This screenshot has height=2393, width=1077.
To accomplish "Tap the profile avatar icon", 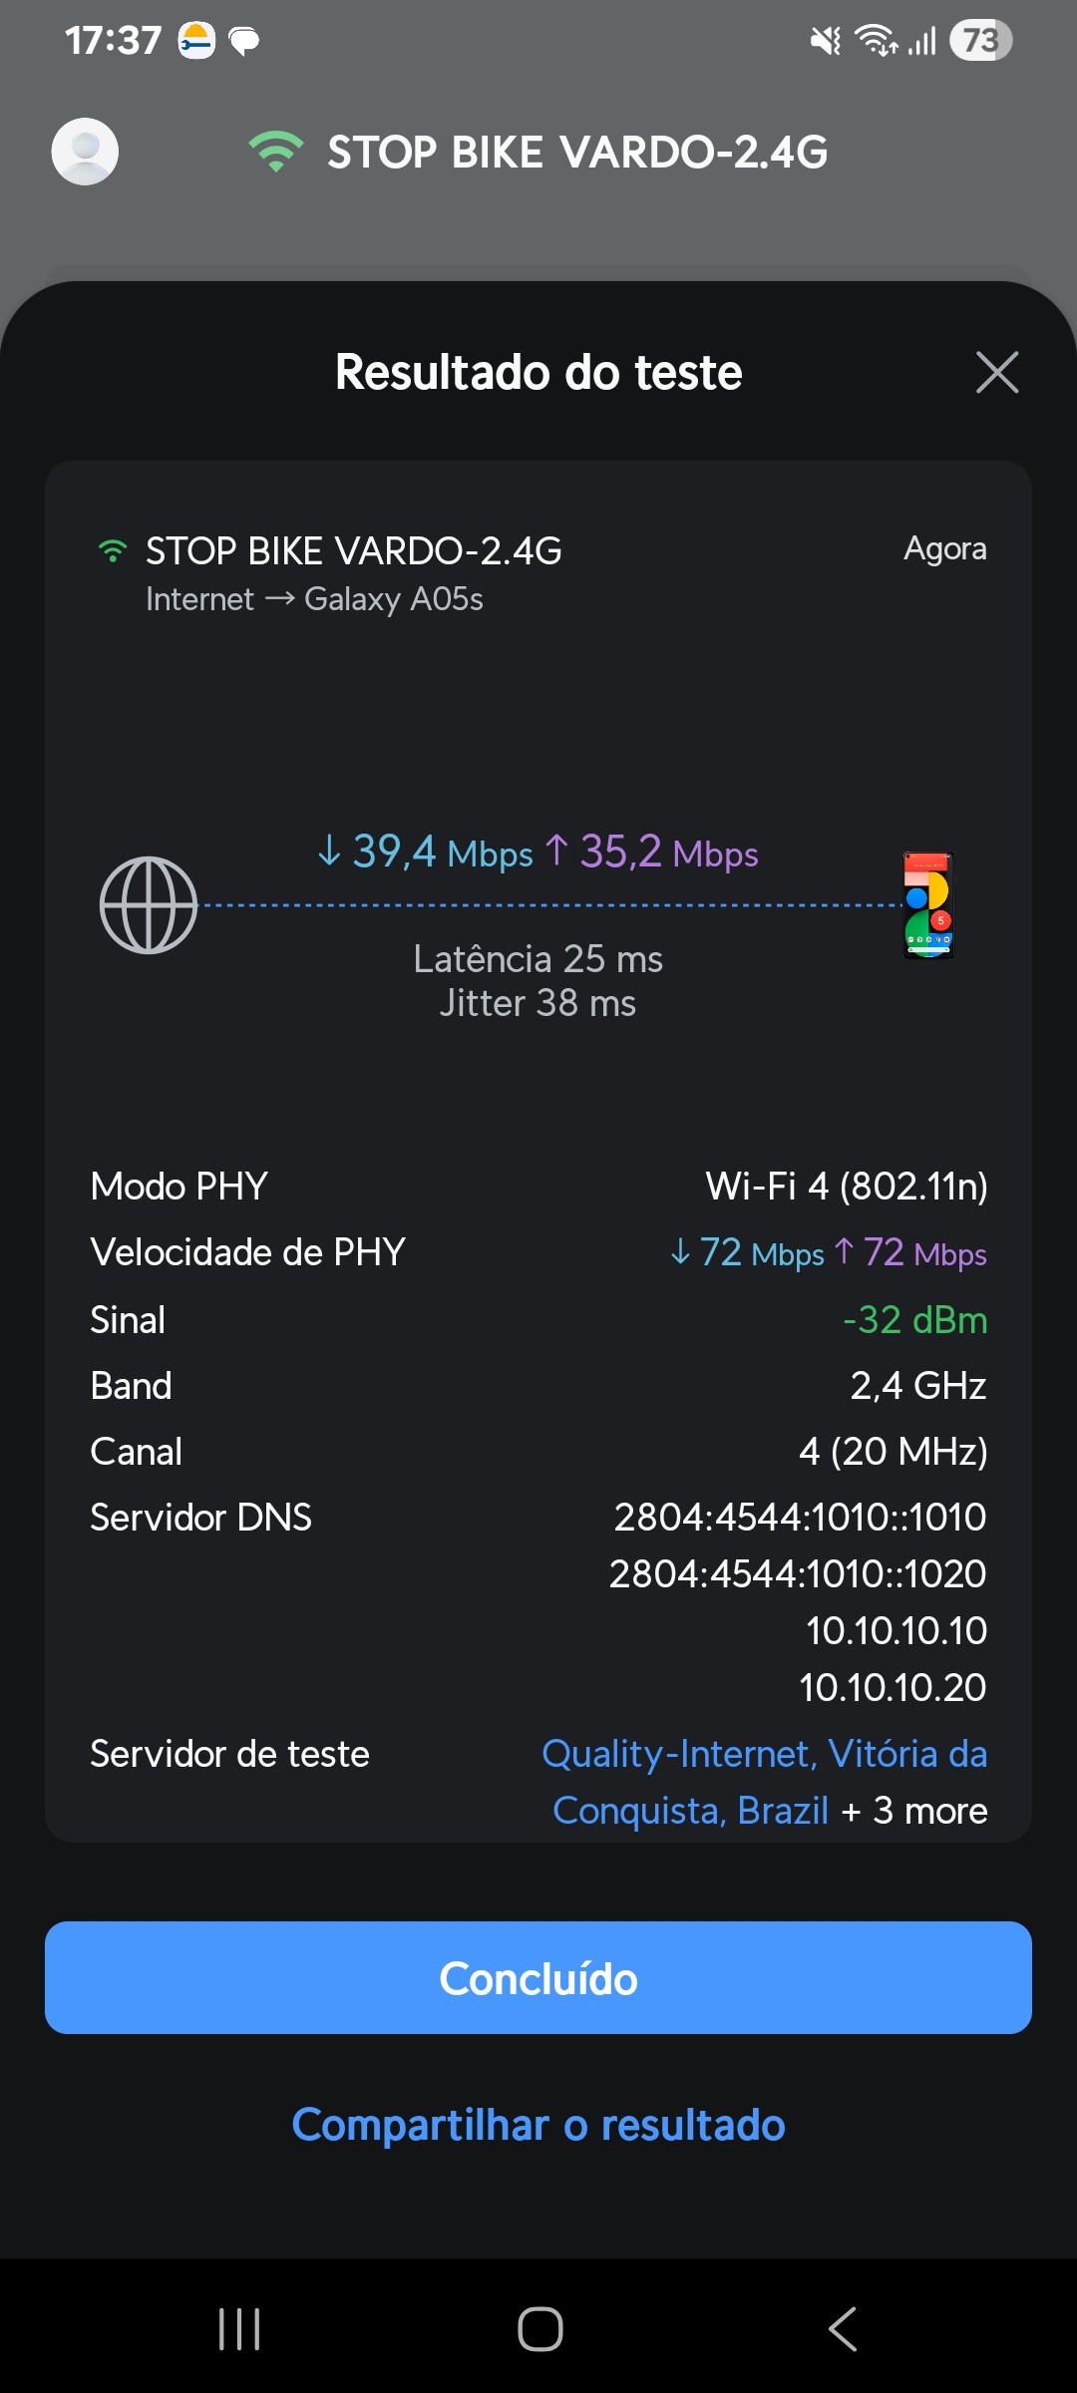I will (x=85, y=152).
